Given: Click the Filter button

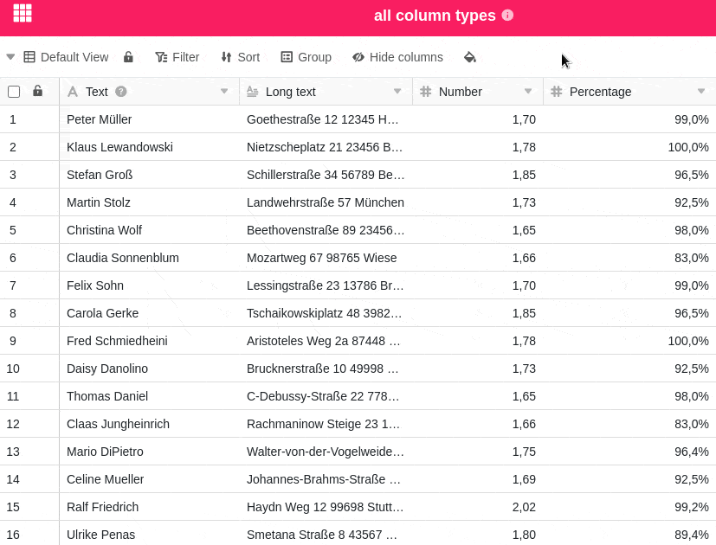Looking at the screenshot, I should click(177, 57).
